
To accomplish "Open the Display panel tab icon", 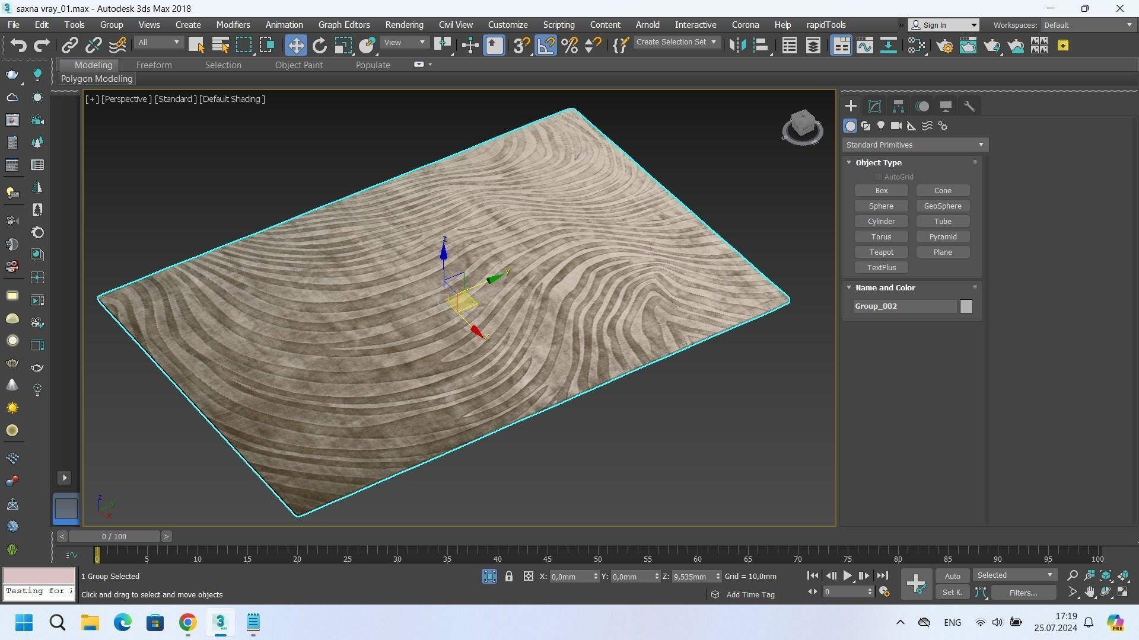I will click(x=946, y=107).
